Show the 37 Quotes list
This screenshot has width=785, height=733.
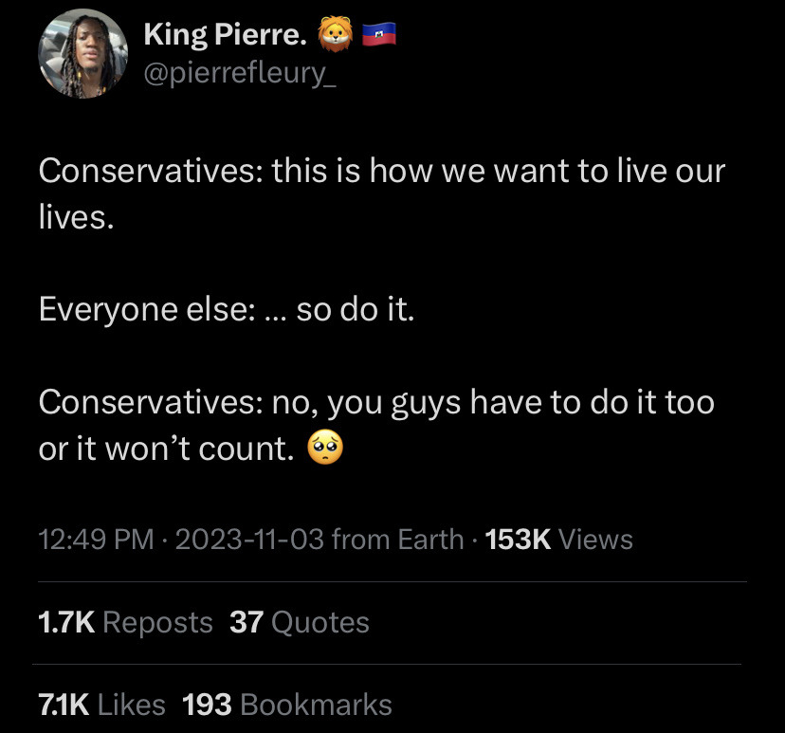[300, 622]
